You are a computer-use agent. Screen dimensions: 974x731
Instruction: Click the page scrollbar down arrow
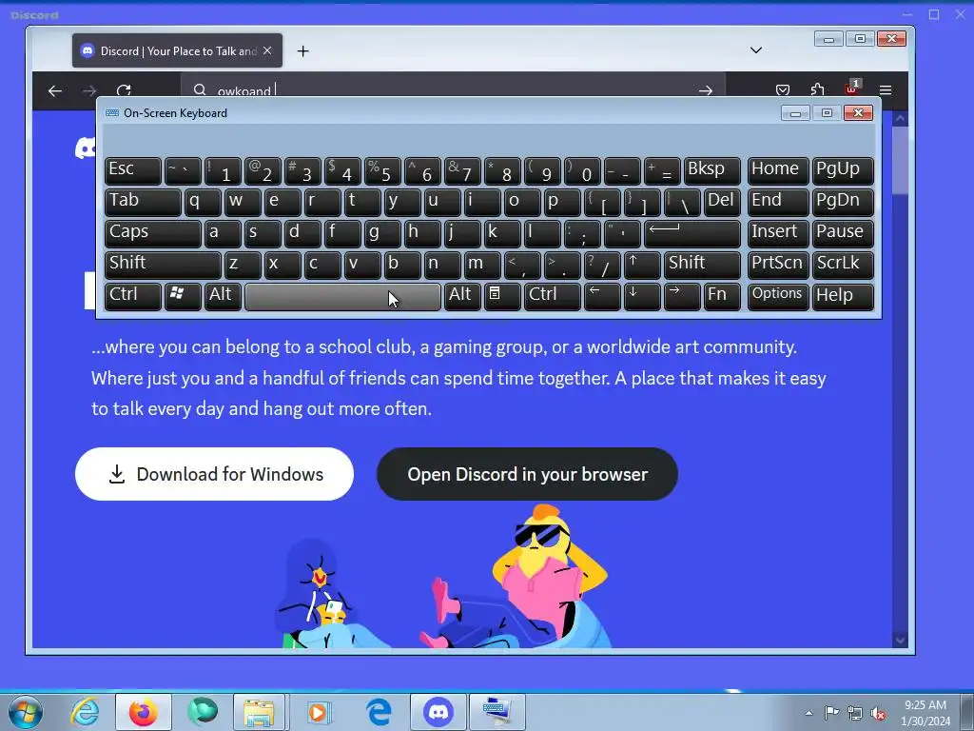click(900, 639)
